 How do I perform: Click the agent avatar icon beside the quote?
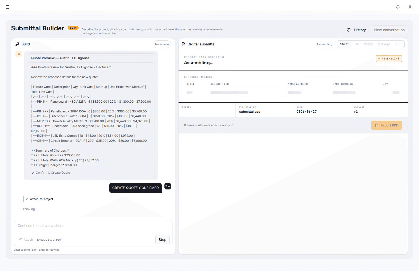point(19,54)
